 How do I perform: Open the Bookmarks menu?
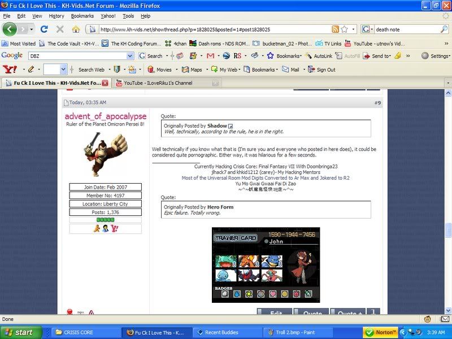point(82,16)
